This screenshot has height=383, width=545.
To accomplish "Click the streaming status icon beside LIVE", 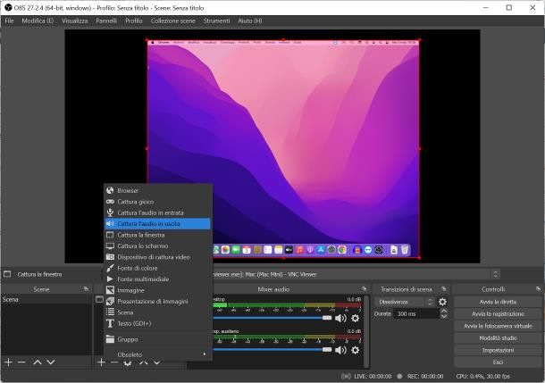I will (x=346, y=376).
